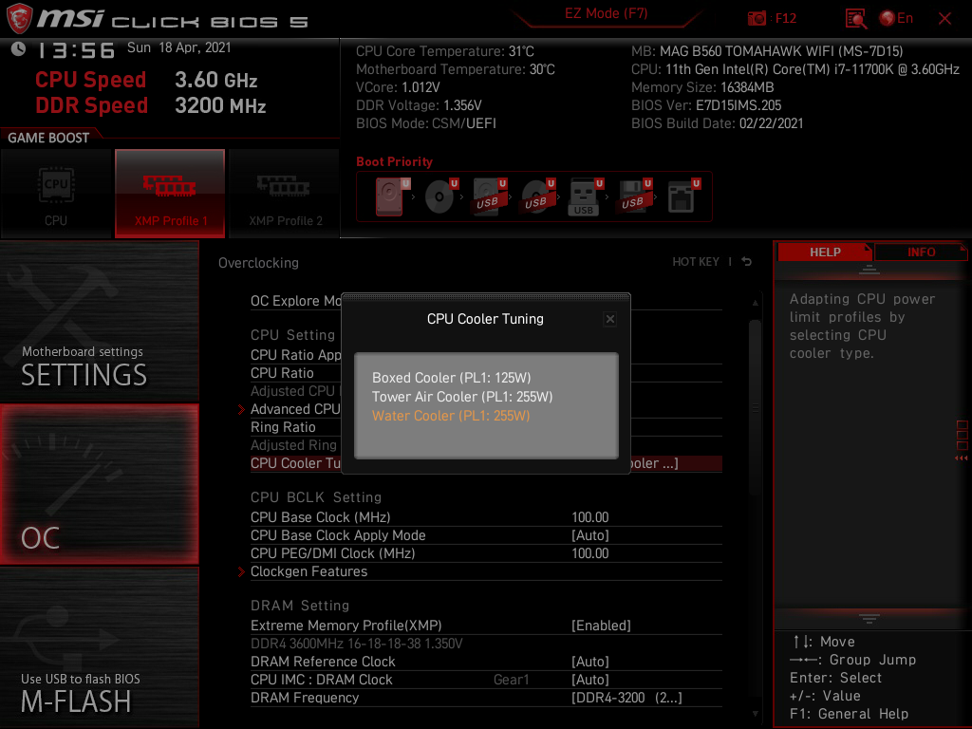Select USB floppy boot device icon
Screen dimensions: 972x729
633,196
